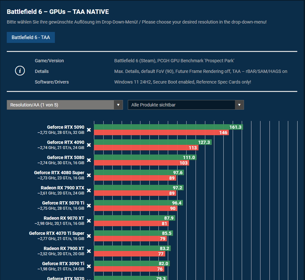Click the green 97.6 bar of RTX 4080 Super
The width and height of the screenshot is (305, 280).
pos(139,173)
